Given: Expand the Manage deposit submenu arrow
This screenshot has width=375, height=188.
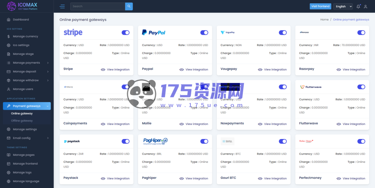Looking at the screenshot, I should [x=48, y=72].
